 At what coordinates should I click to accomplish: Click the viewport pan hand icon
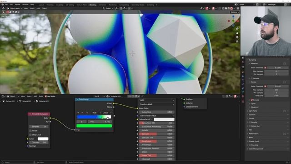pos(237,33)
